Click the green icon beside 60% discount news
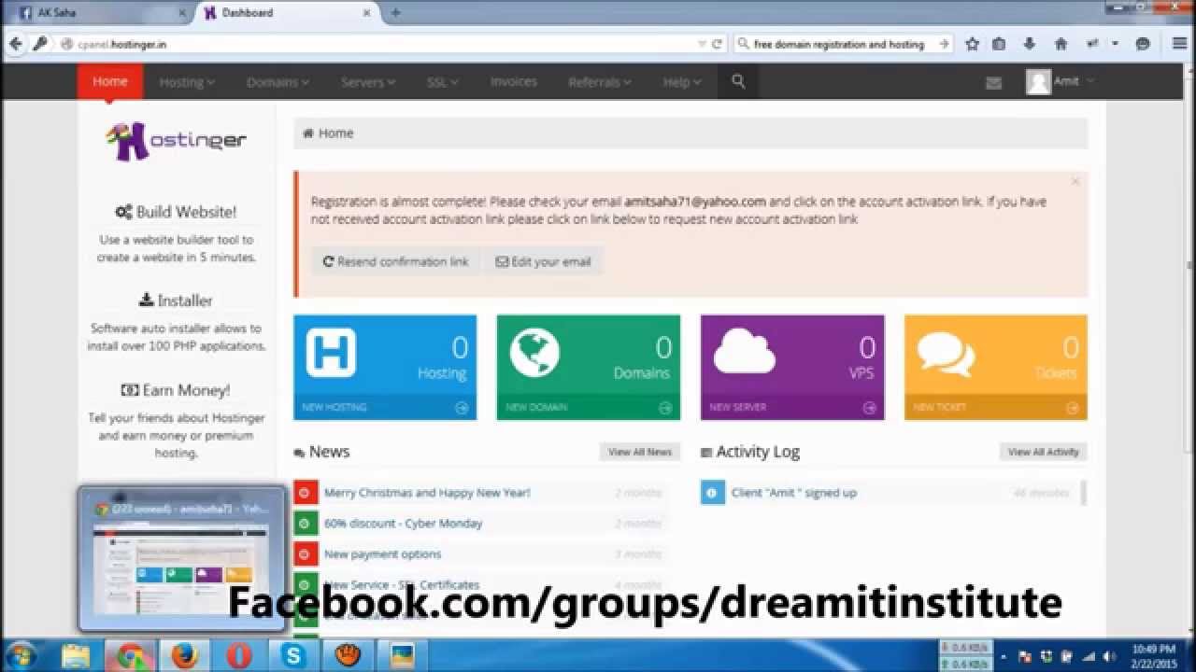 306,524
